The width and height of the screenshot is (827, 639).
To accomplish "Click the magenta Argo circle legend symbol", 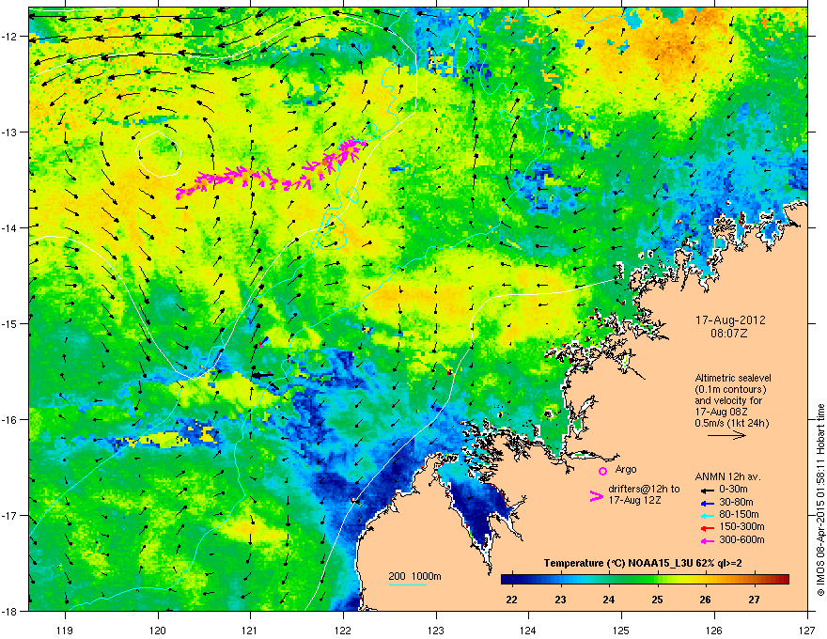I will 602,471.
